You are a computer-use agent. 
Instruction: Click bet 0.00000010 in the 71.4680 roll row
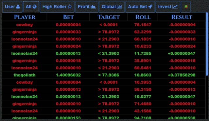pyautogui.click(x=68, y=104)
